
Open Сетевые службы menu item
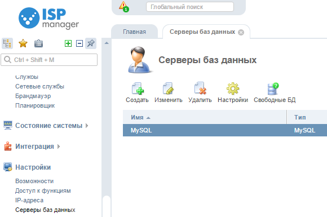[x=39, y=86]
